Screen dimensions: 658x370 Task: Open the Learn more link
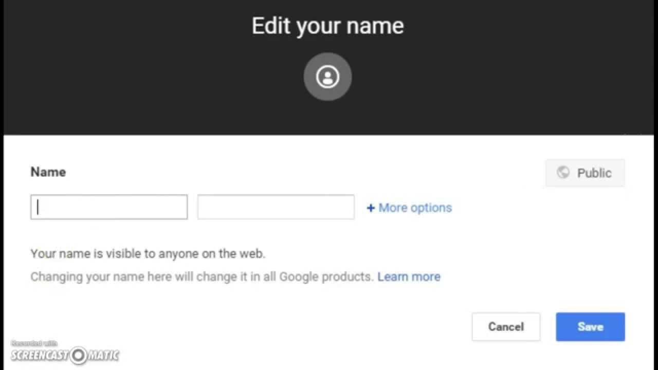(409, 277)
